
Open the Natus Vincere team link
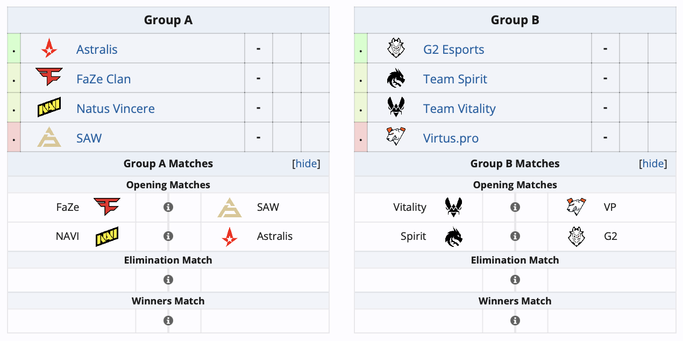(x=116, y=109)
